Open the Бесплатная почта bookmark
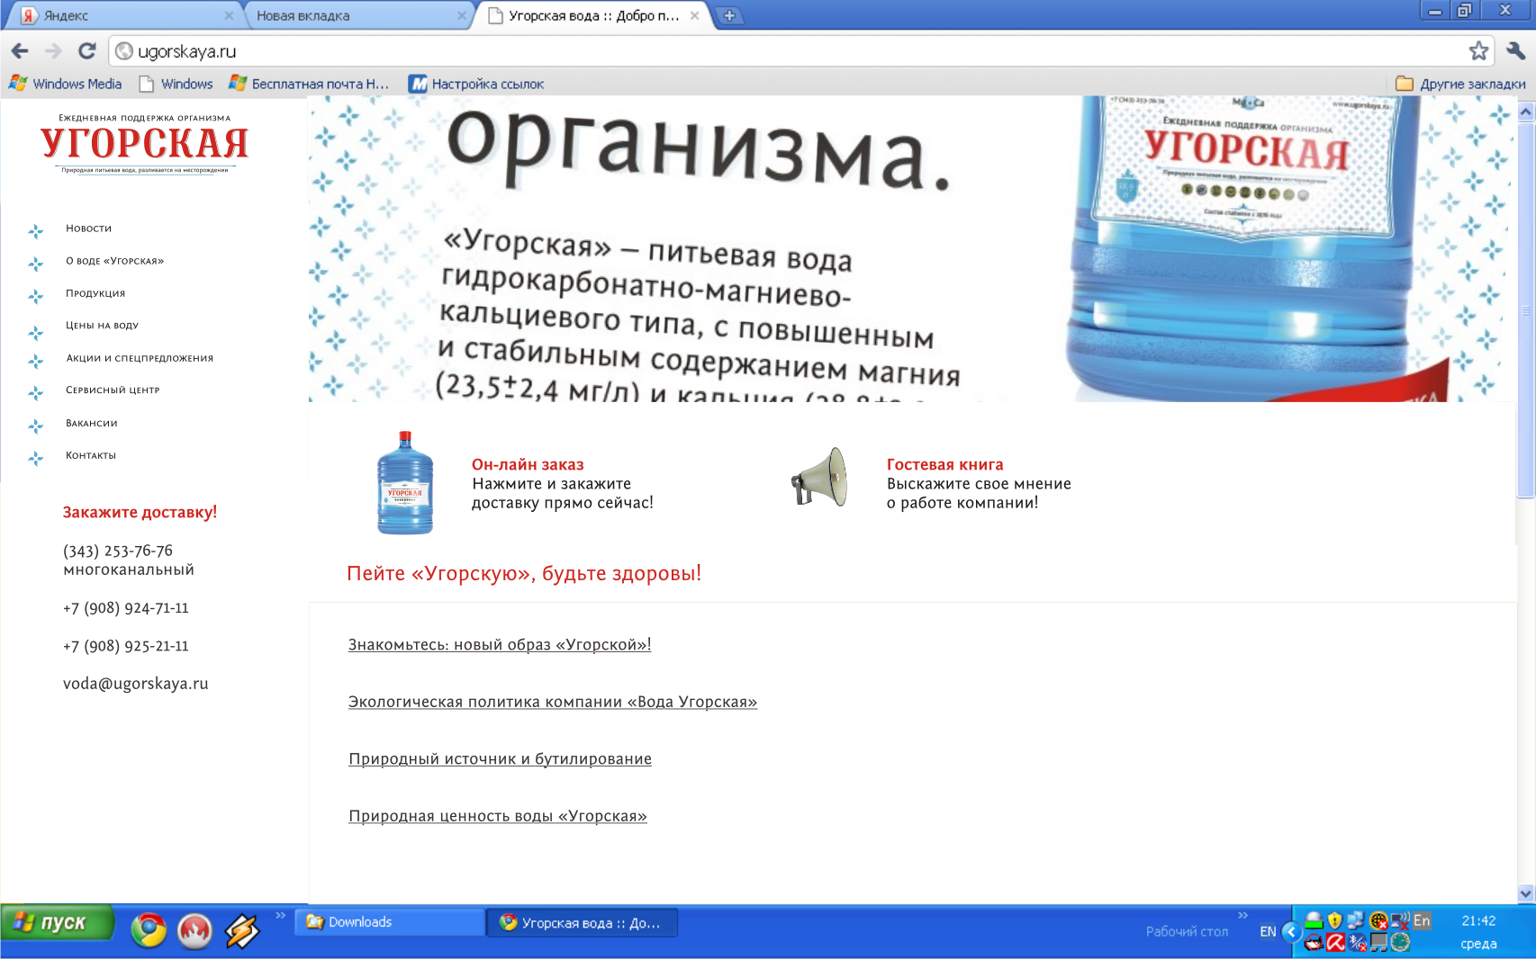 point(309,84)
